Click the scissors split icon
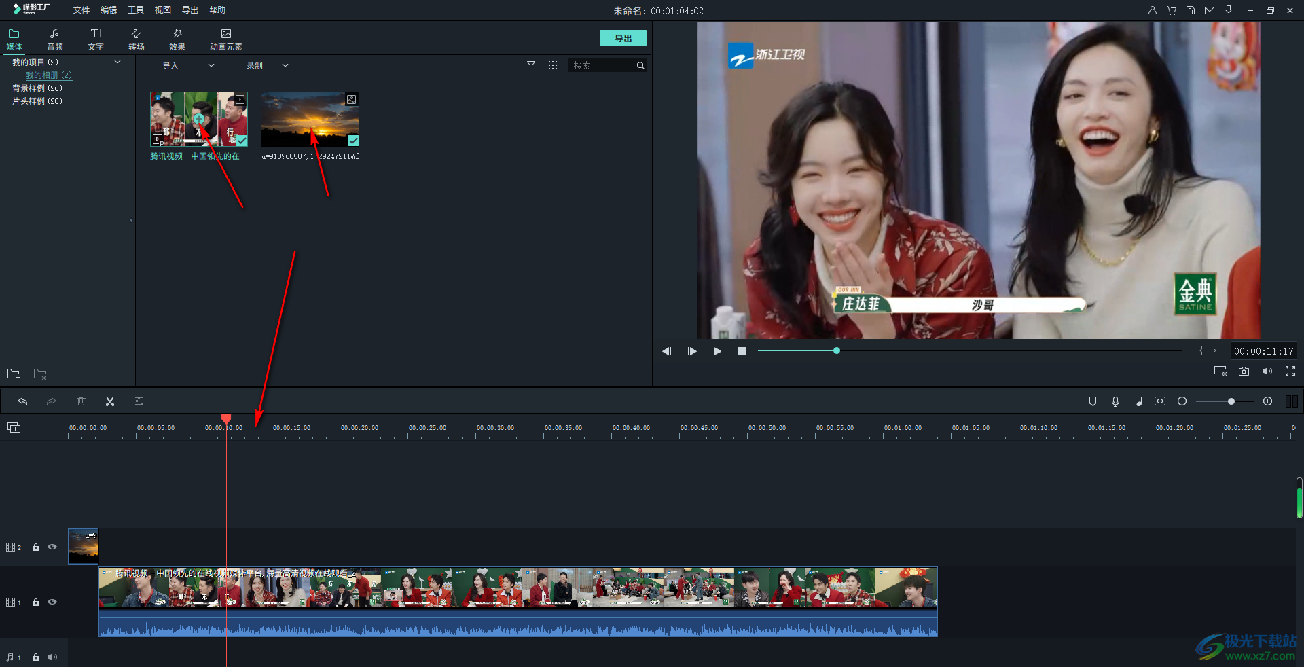This screenshot has height=667, width=1304. [110, 401]
